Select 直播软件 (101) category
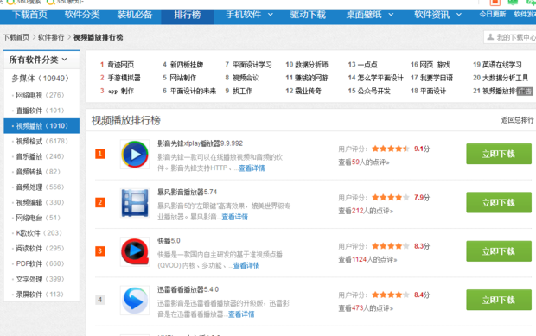Viewport: 536px width, 336px height. click(x=40, y=111)
